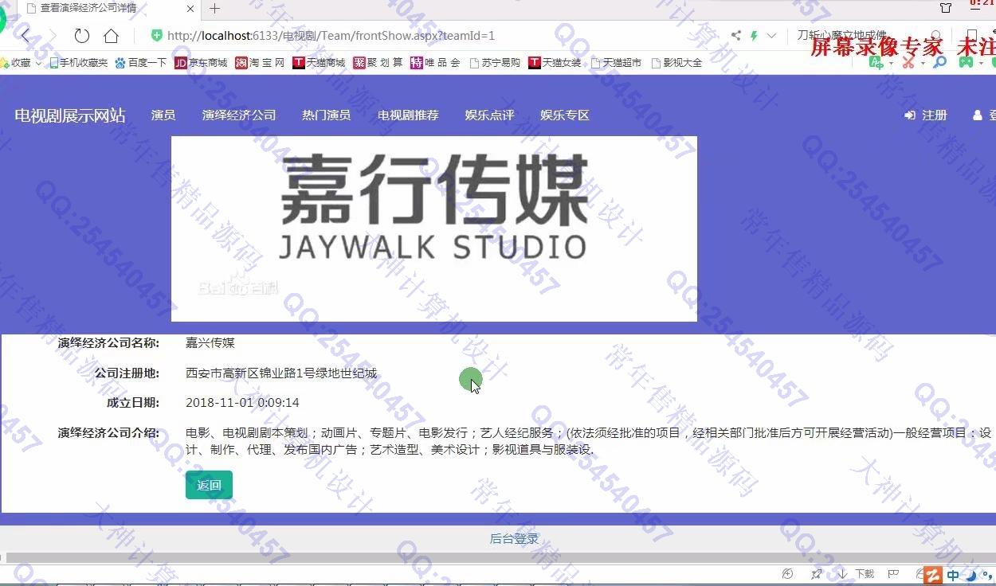Open the 淘宝网 bookmark

[x=260, y=63]
